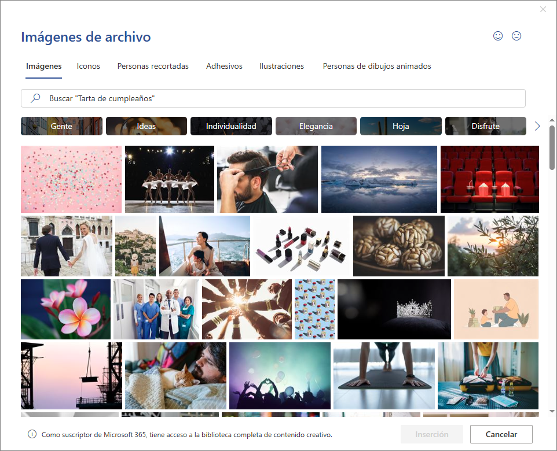Image resolution: width=557 pixels, height=451 pixels.
Task: Click the sad face feedback icon
Action: point(516,36)
